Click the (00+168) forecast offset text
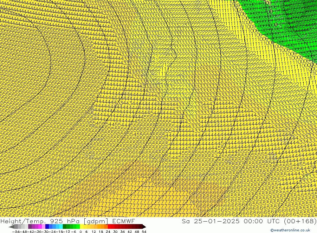The image size is (317, 233). 300,221
